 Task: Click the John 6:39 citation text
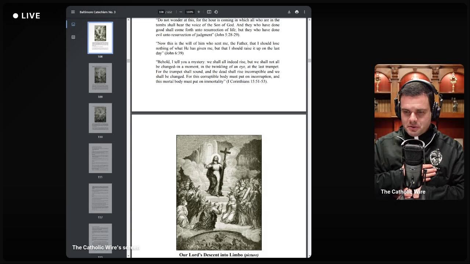(174, 53)
